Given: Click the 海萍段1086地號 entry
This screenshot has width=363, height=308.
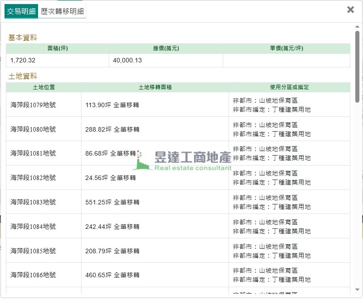Looking at the screenshot, I should [x=33, y=275].
